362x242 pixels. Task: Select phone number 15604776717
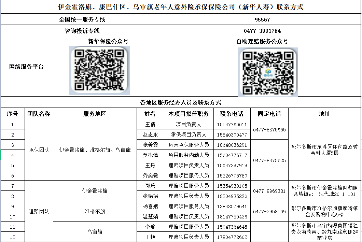tap(232, 155)
